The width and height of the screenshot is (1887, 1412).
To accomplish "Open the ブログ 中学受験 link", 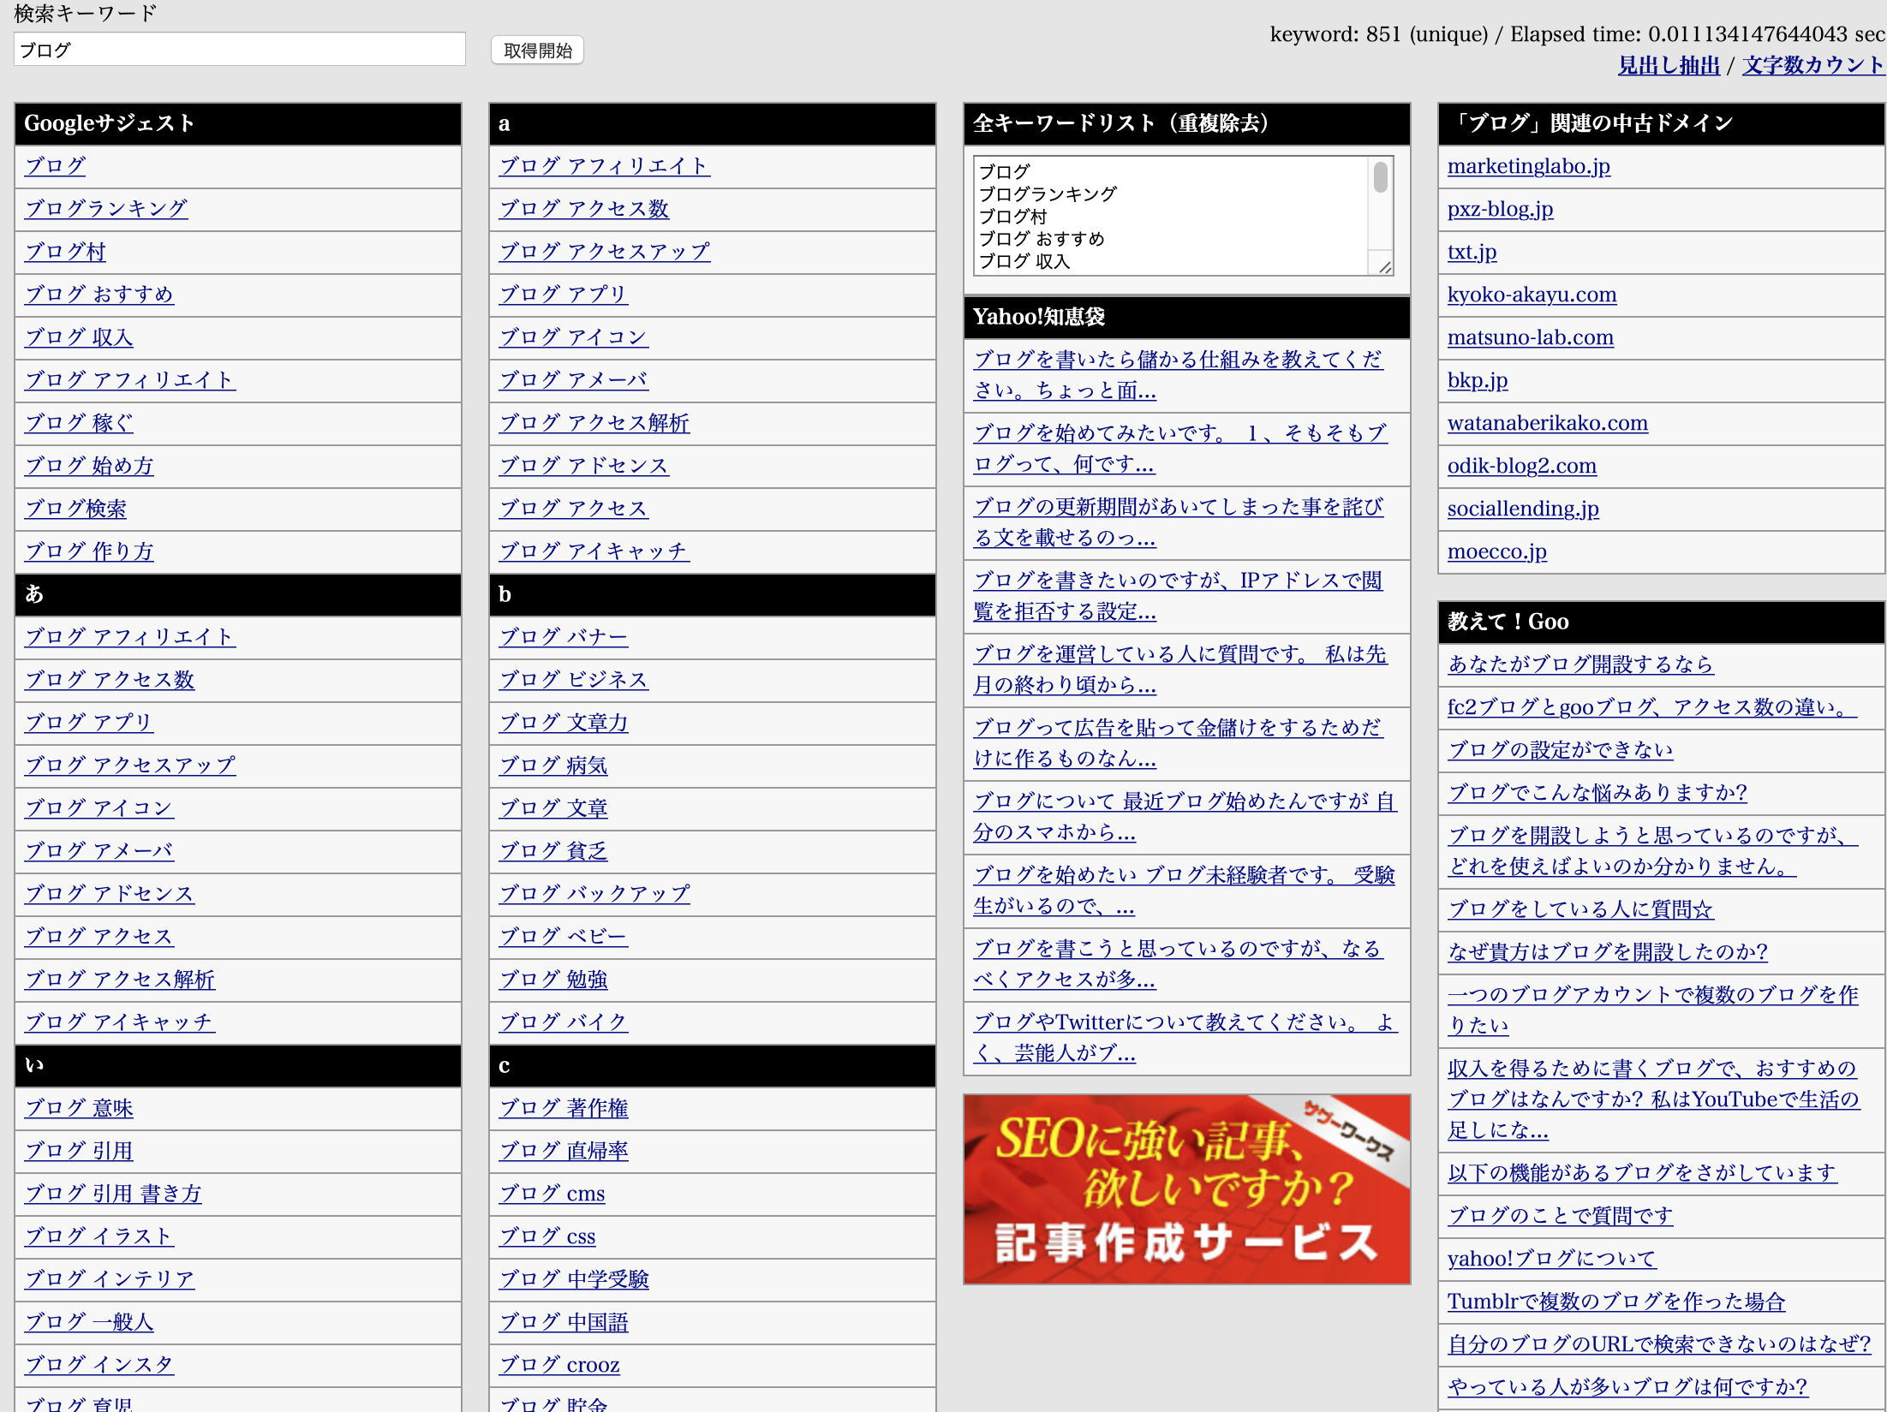I will point(574,1279).
